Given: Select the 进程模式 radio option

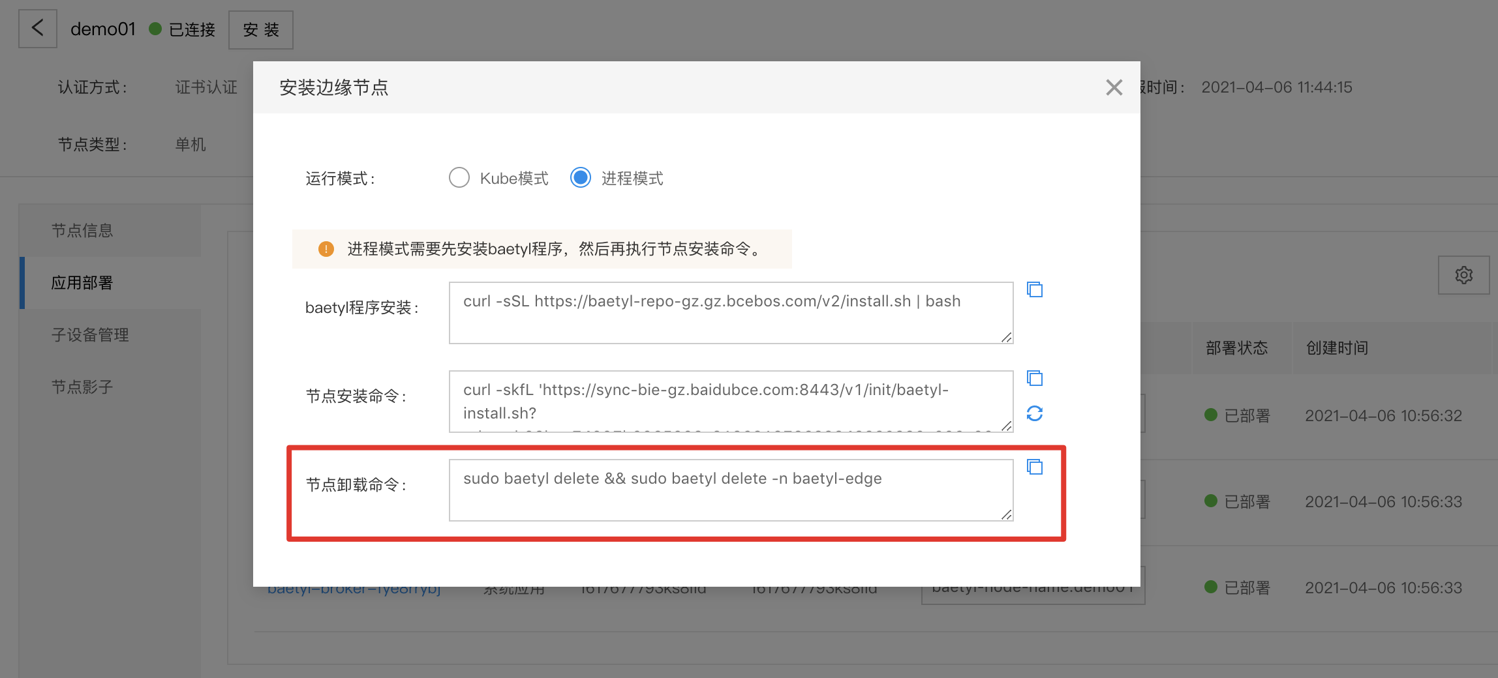Looking at the screenshot, I should point(581,177).
